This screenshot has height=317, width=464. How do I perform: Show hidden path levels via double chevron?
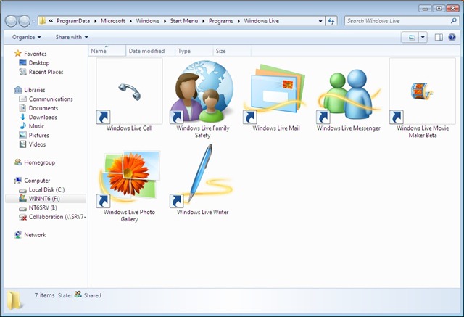click(x=51, y=21)
